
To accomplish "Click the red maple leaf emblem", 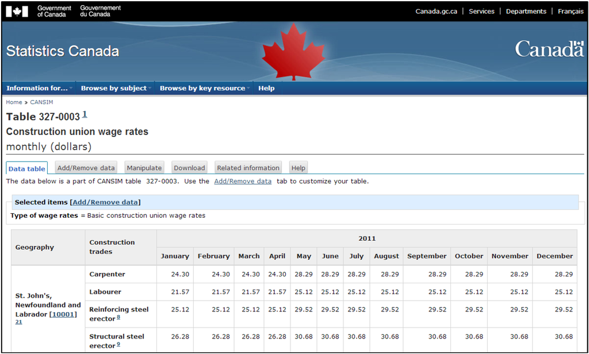I will (x=293, y=52).
